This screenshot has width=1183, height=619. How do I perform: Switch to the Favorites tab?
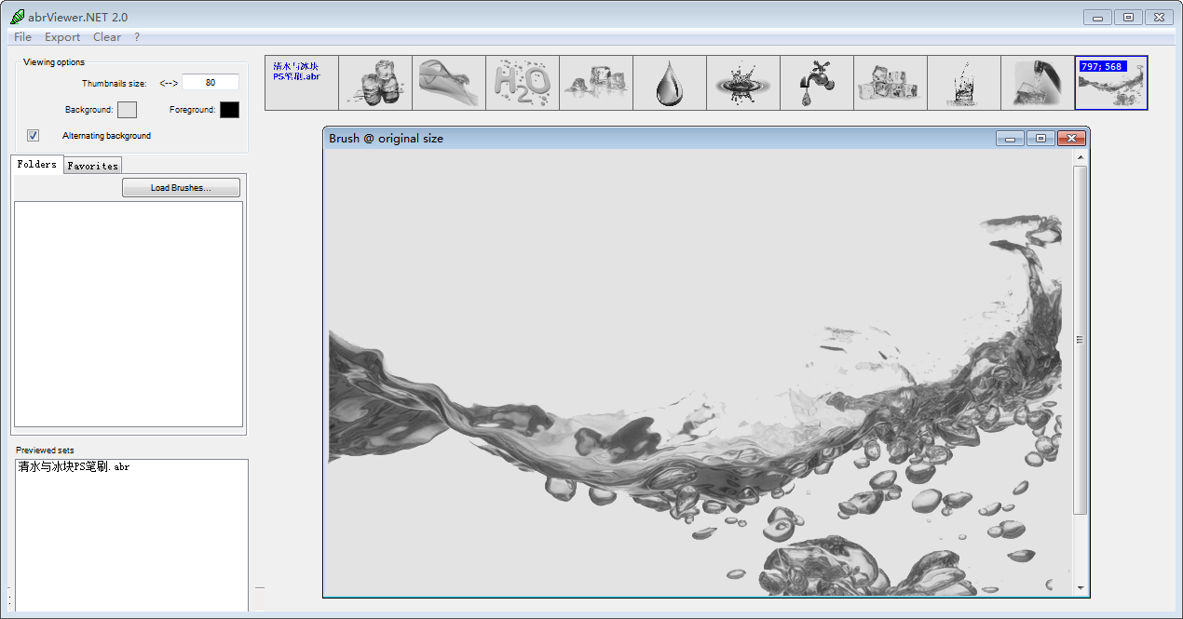click(92, 166)
